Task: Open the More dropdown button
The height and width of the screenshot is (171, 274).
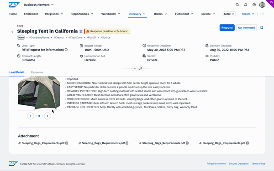Action: (229, 14)
